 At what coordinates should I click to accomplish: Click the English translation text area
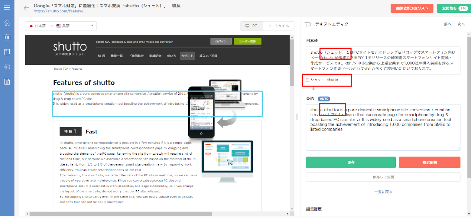(x=383, y=127)
